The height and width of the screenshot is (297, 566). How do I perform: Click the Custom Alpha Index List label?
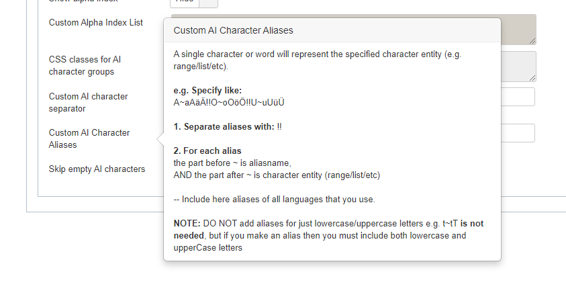point(95,22)
